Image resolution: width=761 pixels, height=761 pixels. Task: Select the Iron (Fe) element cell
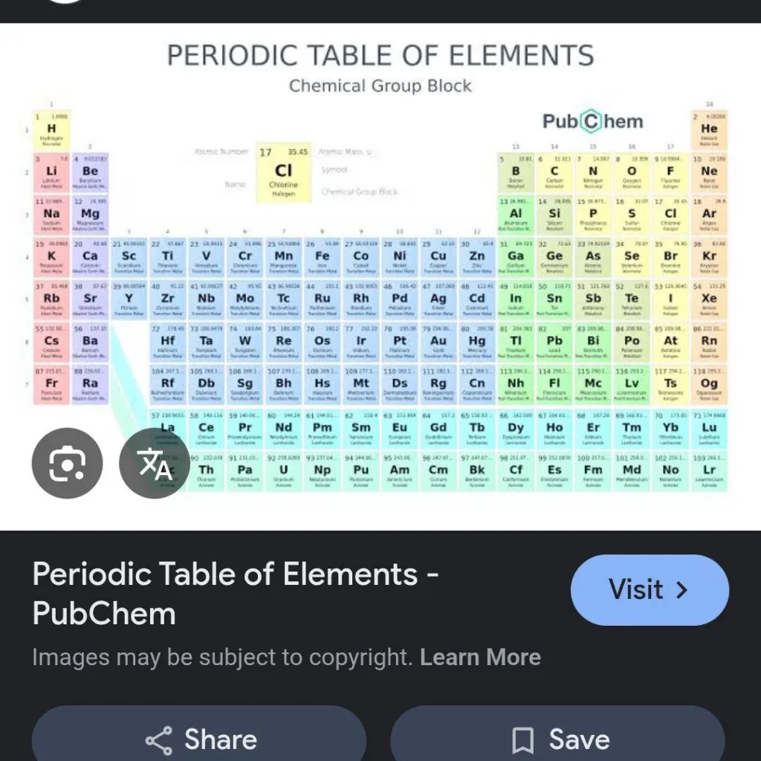pos(322,259)
